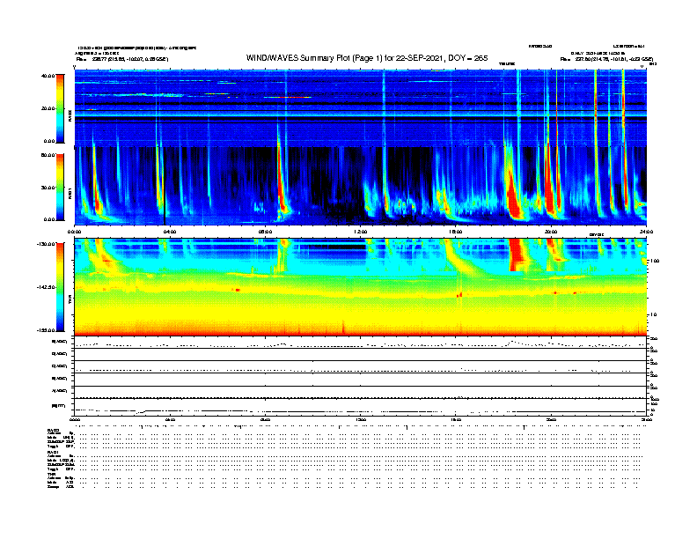Click 08:00 tick under RAD1 spectrogram

pos(265,232)
